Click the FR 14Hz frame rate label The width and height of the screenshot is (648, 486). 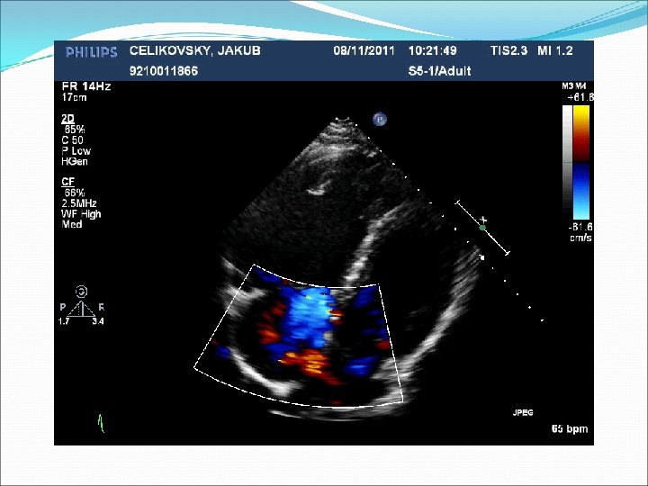tap(86, 86)
